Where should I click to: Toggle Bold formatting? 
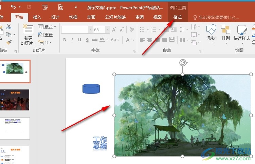[65, 40]
